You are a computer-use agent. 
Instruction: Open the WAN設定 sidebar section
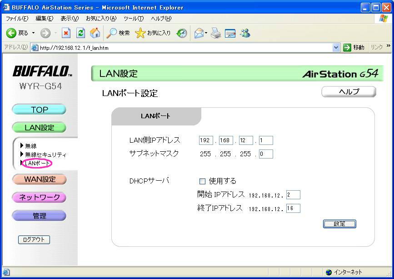click(x=40, y=179)
